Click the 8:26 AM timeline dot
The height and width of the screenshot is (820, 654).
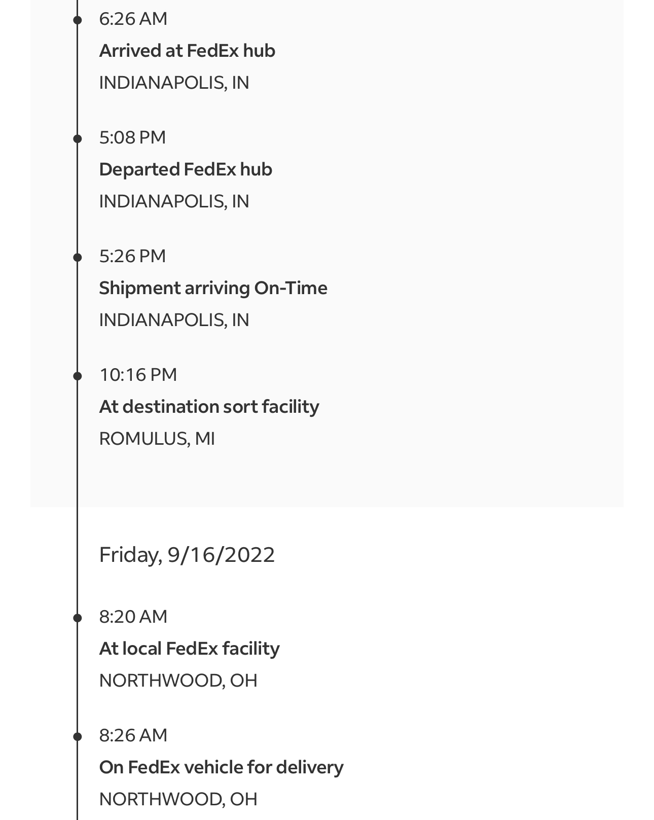click(x=78, y=736)
